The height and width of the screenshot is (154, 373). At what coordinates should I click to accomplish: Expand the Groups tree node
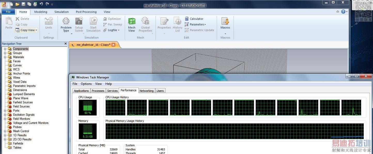point(5,53)
